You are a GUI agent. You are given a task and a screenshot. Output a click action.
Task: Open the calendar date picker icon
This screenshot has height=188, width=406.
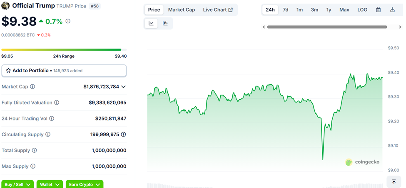378,10
